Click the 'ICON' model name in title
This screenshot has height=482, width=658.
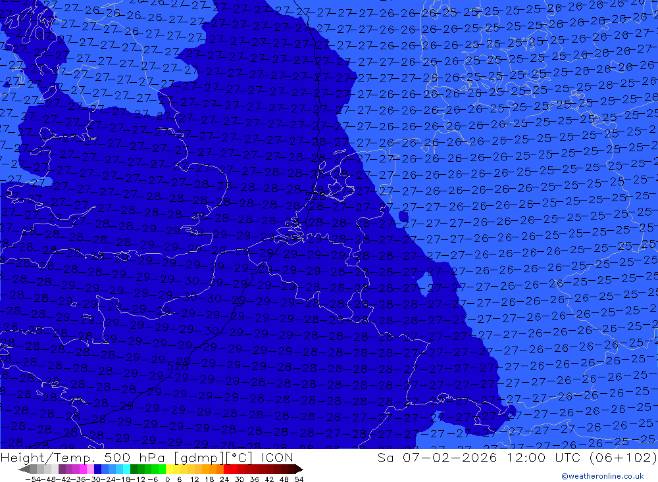[277, 457]
